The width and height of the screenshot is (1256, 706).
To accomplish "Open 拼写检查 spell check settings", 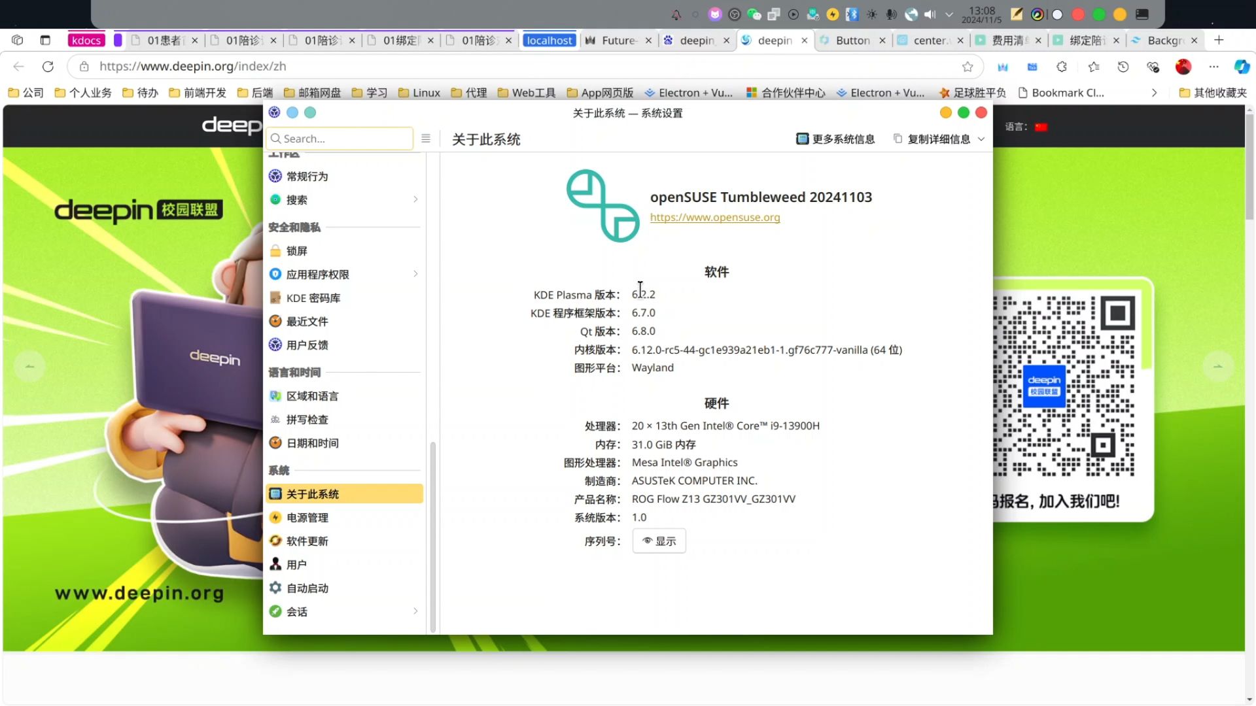I will (344, 420).
